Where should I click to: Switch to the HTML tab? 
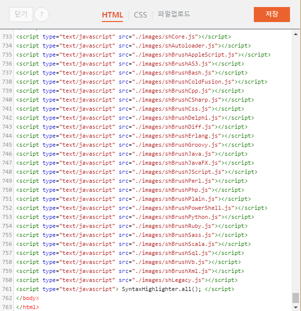point(112,15)
